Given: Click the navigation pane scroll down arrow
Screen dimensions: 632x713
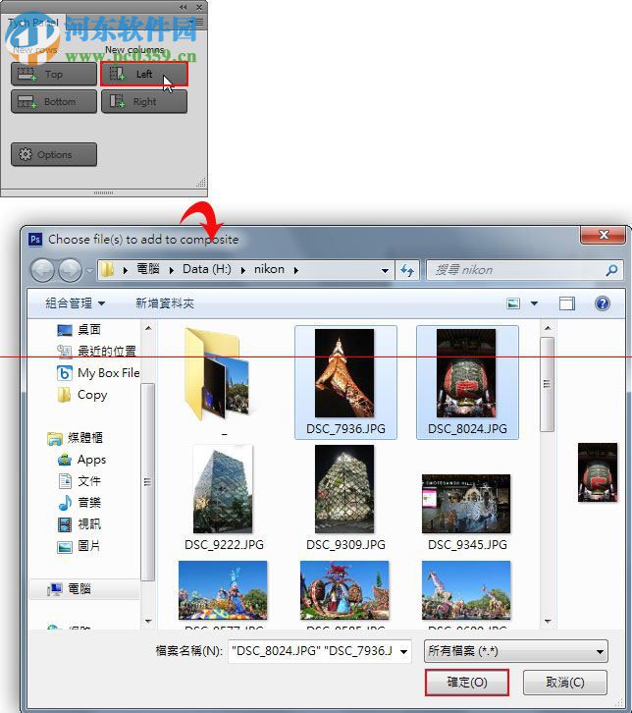Looking at the screenshot, I should (x=148, y=621).
